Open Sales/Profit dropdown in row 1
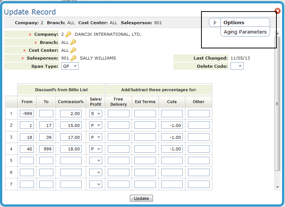This screenshot has height=207, width=285. coord(95,114)
